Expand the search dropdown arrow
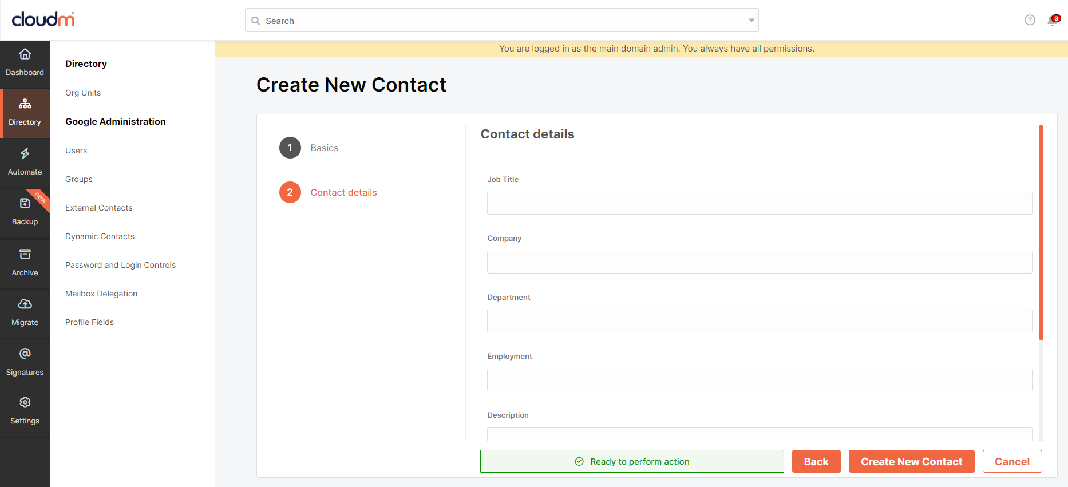 click(751, 20)
